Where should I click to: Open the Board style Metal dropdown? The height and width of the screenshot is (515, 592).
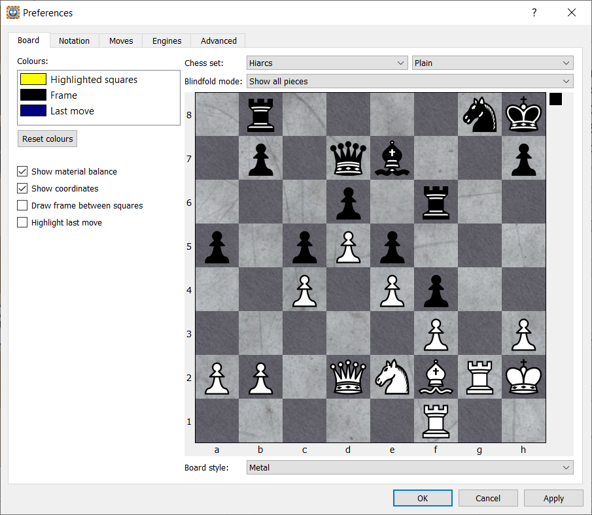click(409, 468)
